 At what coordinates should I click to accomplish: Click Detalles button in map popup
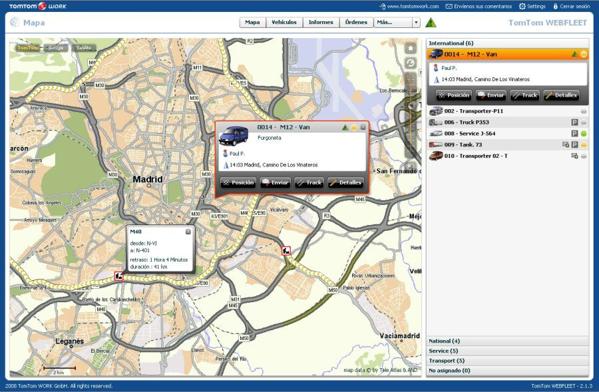coord(345,182)
